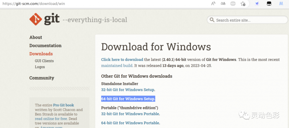Viewport: 289px width, 128px height.
Task: Click the Git diamond logo icon
Action: click(36, 19)
